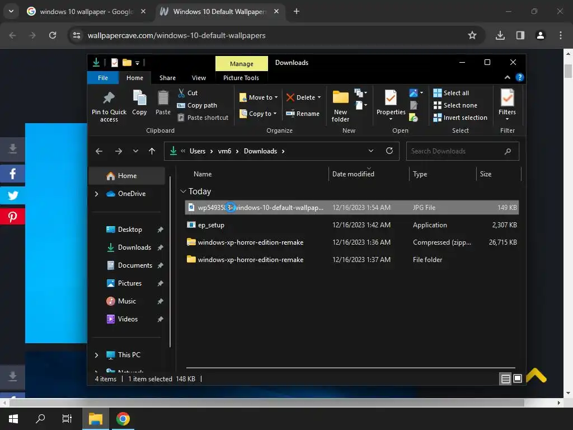Screen dimensions: 573x430
Task: Open the File menu tab
Action: pos(103,78)
